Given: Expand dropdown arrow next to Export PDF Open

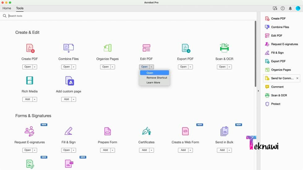Looking at the screenshot, I should (190, 67).
